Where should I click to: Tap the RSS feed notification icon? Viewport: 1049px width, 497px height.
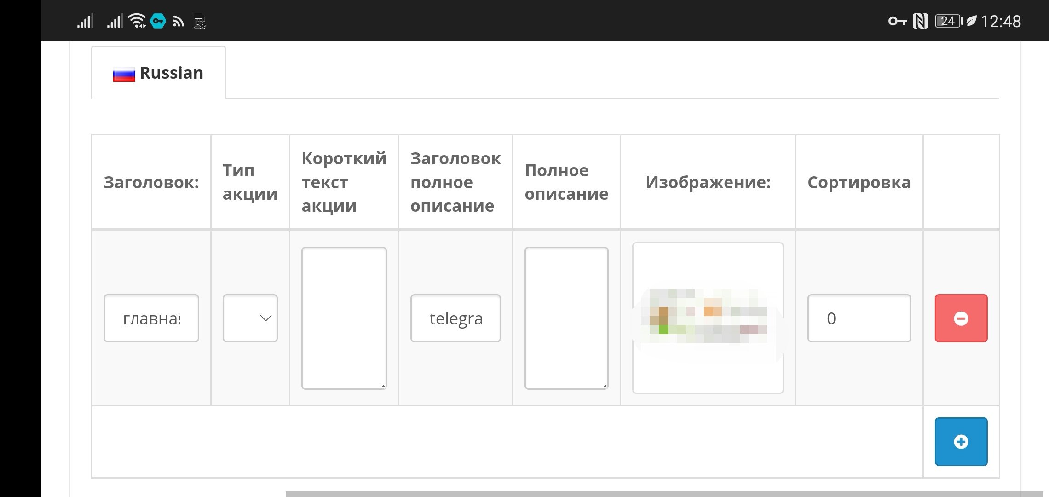178,22
